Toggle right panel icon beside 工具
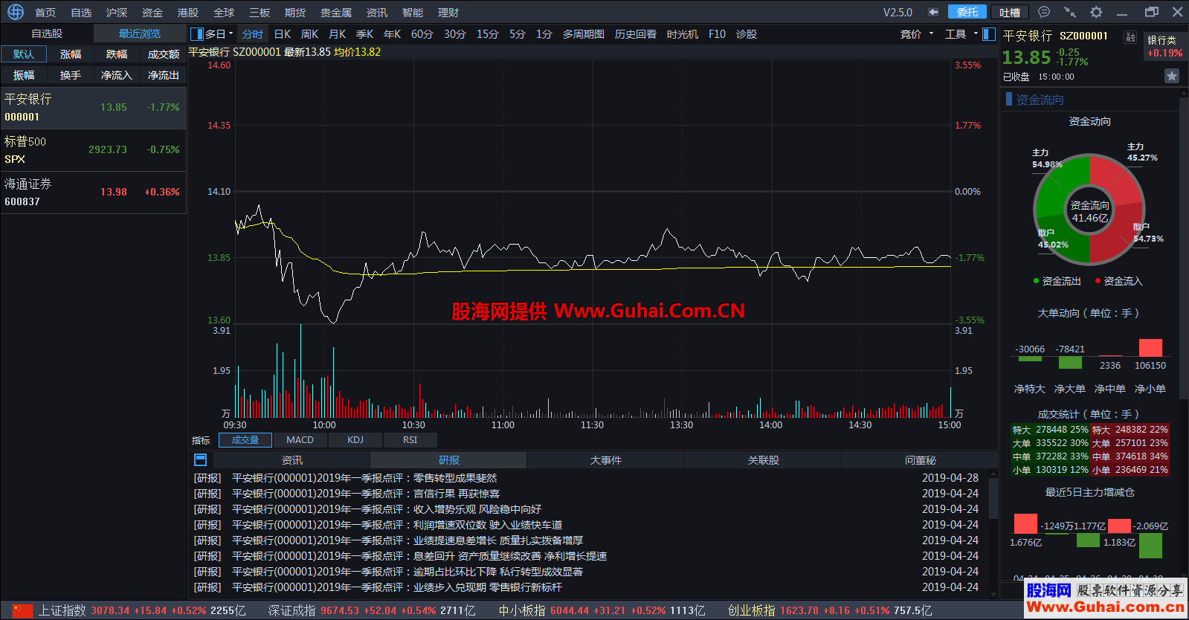The image size is (1189, 620). point(989,34)
